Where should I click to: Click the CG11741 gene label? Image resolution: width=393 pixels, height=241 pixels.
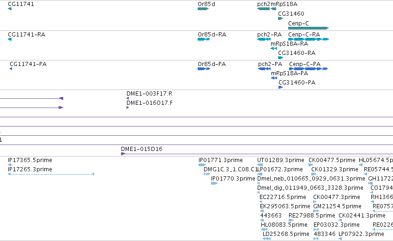pyautogui.click(x=21, y=4)
